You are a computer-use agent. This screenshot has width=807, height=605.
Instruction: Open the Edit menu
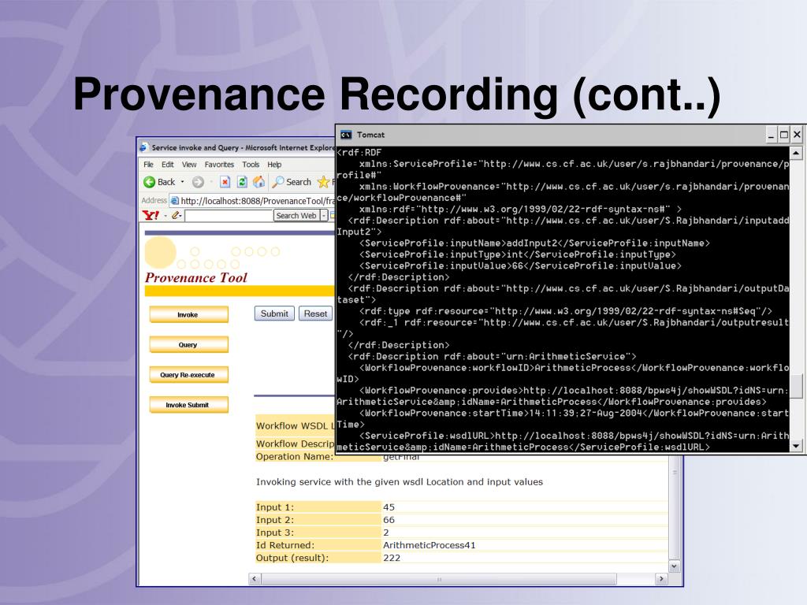pyautogui.click(x=168, y=165)
